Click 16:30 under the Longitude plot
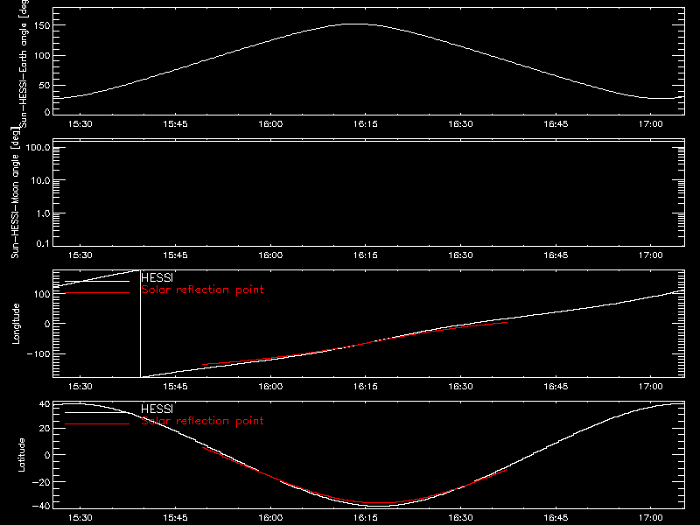700x525 pixels. 461,386
